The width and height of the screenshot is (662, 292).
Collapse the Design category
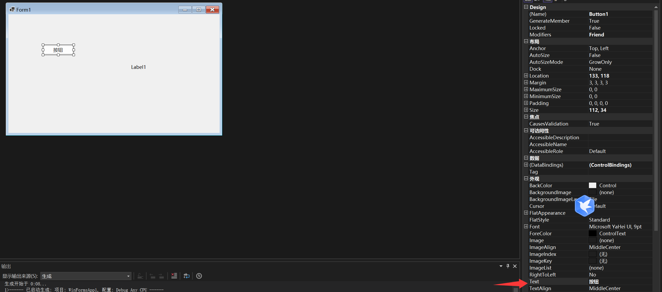click(526, 7)
